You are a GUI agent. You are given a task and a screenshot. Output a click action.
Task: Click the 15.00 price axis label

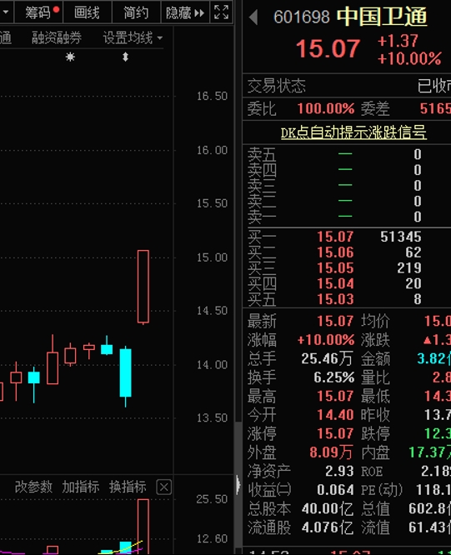point(212,257)
